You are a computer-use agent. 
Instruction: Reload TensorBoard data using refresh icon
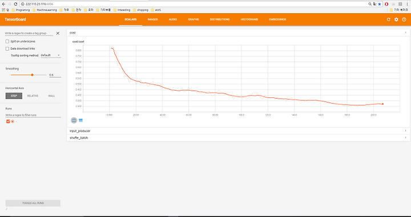point(389,19)
